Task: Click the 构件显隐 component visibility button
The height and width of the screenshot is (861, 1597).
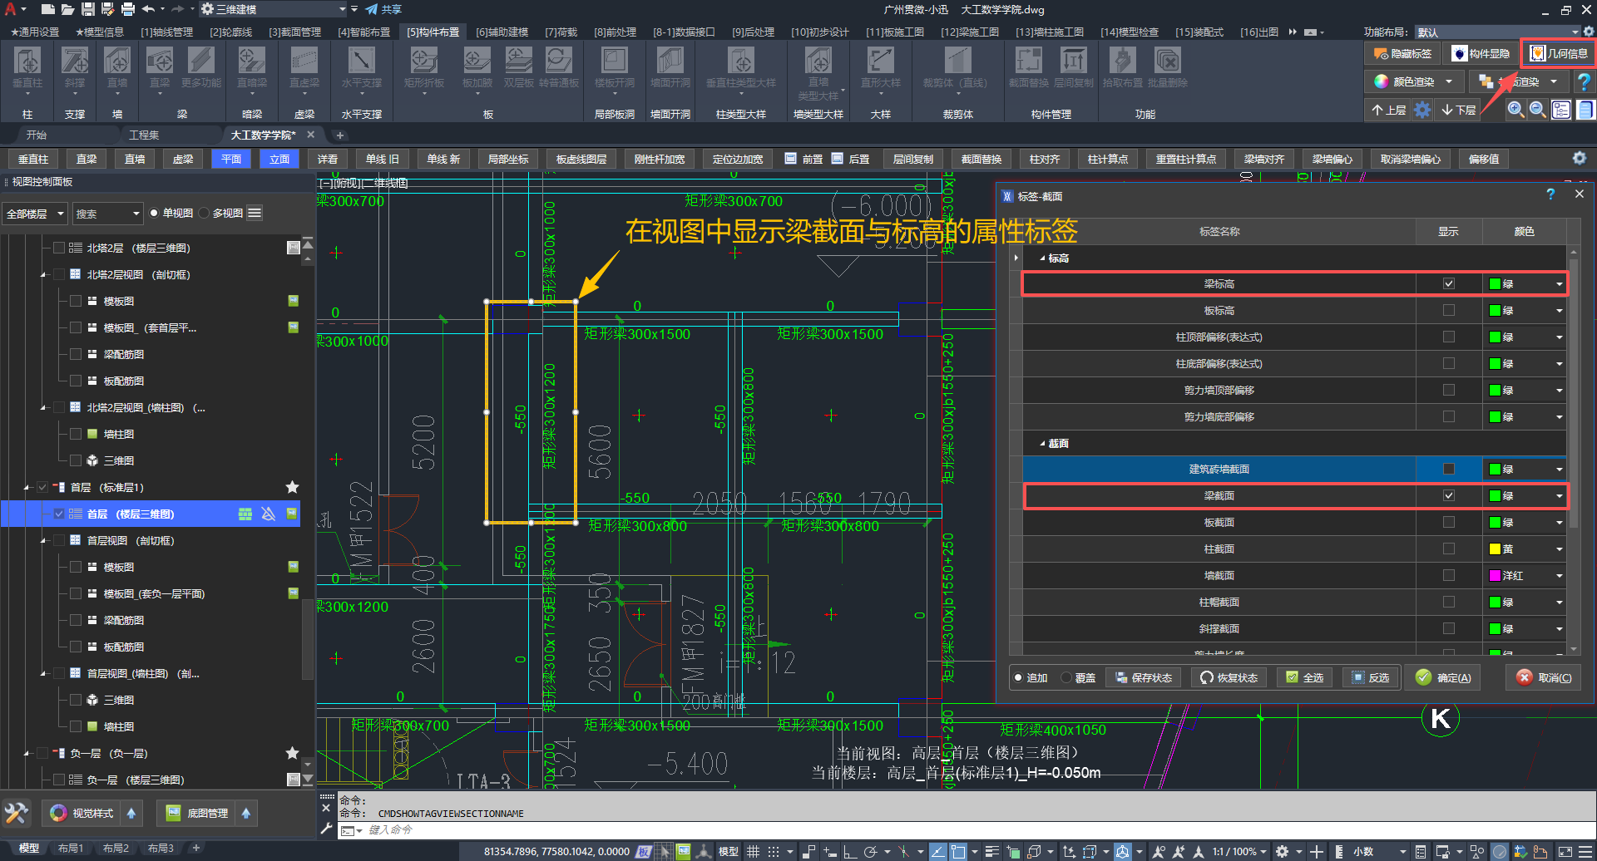Action: (x=1481, y=53)
